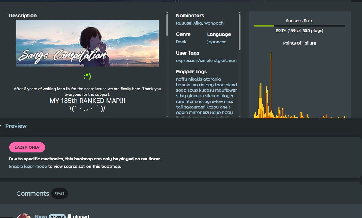The width and height of the screenshot is (362, 218).
Task: Click the LAZER ONLY badge
Action: (x=27, y=148)
